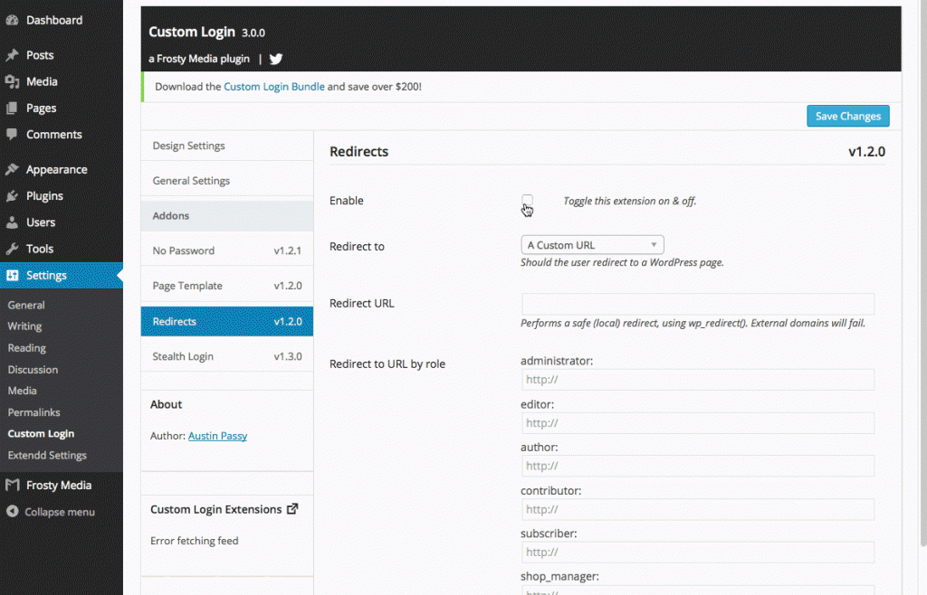This screenshot has height=595, width=927.
Task: Follow the Custom Login Bundle link
Action: point(274,87)
